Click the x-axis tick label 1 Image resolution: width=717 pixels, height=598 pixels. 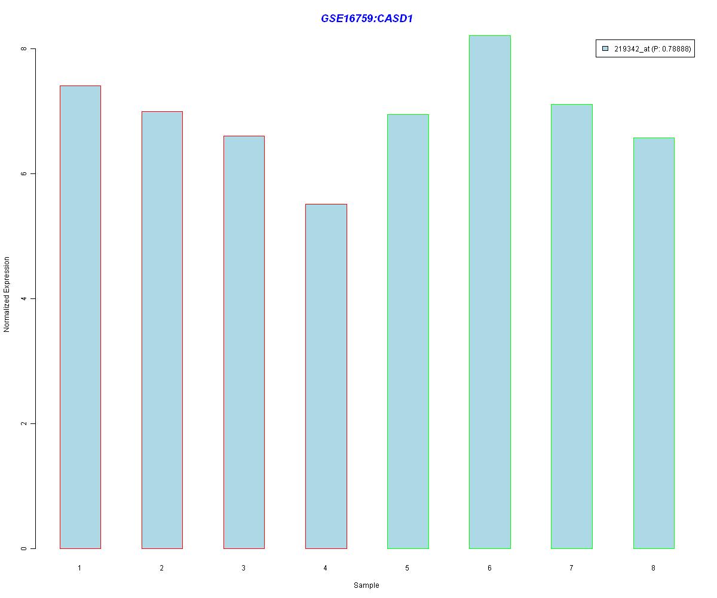(x=79, y=568)
